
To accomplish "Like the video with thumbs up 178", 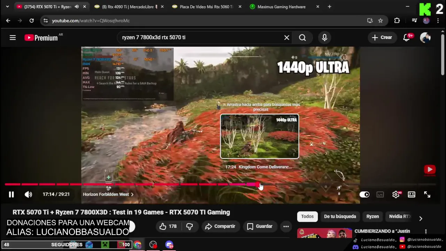I will click(x=168, y=227).
